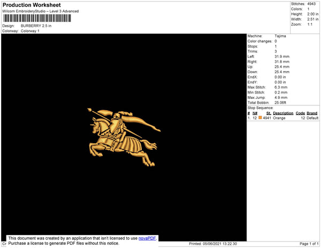321x248 pixels.
Task: Select the width value 2.51 in
Action: pyautogui.click(x=312, y=19)
